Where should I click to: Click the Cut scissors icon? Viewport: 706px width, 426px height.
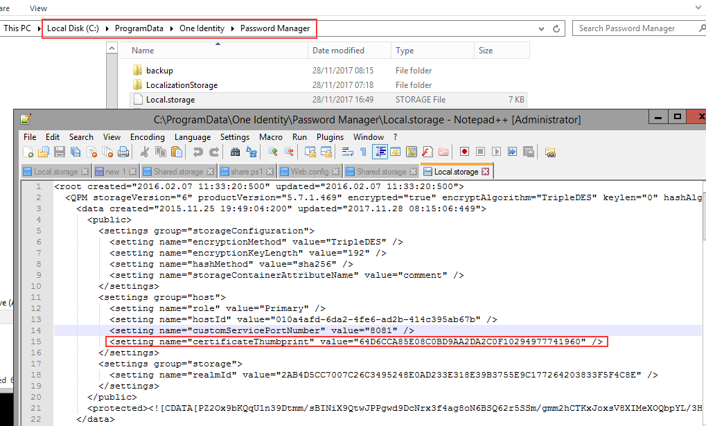tap(145, 152)
